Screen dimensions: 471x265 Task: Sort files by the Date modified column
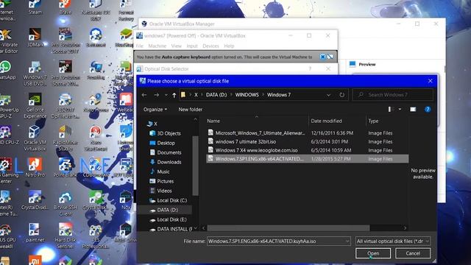tap(326, 121)
